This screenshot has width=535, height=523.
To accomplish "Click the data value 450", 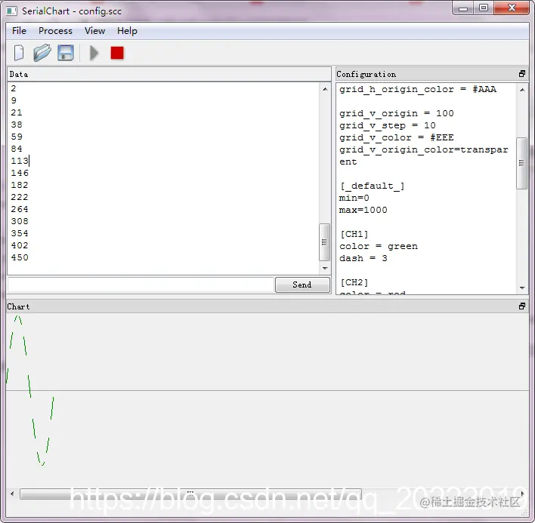I will (20, 257).
